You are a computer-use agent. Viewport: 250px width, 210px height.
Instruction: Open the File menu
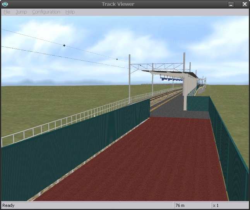pos(7,12)
